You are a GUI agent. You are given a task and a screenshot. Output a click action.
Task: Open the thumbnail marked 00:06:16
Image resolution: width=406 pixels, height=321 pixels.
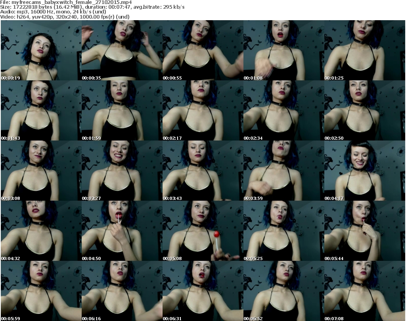coord(122,291)
